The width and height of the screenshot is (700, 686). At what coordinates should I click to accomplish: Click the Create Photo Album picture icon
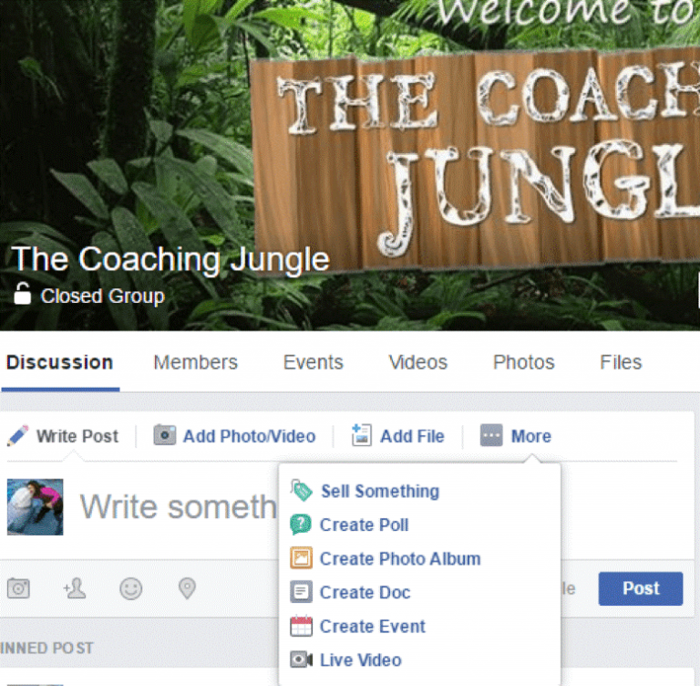point(302,557)
